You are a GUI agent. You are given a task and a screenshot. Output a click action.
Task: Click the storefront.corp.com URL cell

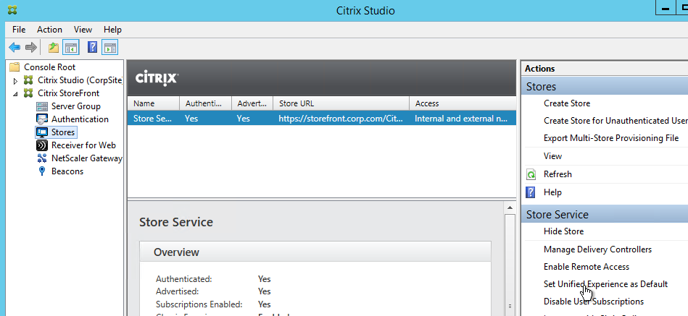[341, 118]
